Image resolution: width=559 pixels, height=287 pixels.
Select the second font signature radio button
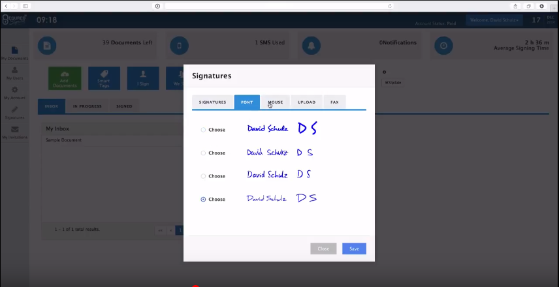point(203,153)
